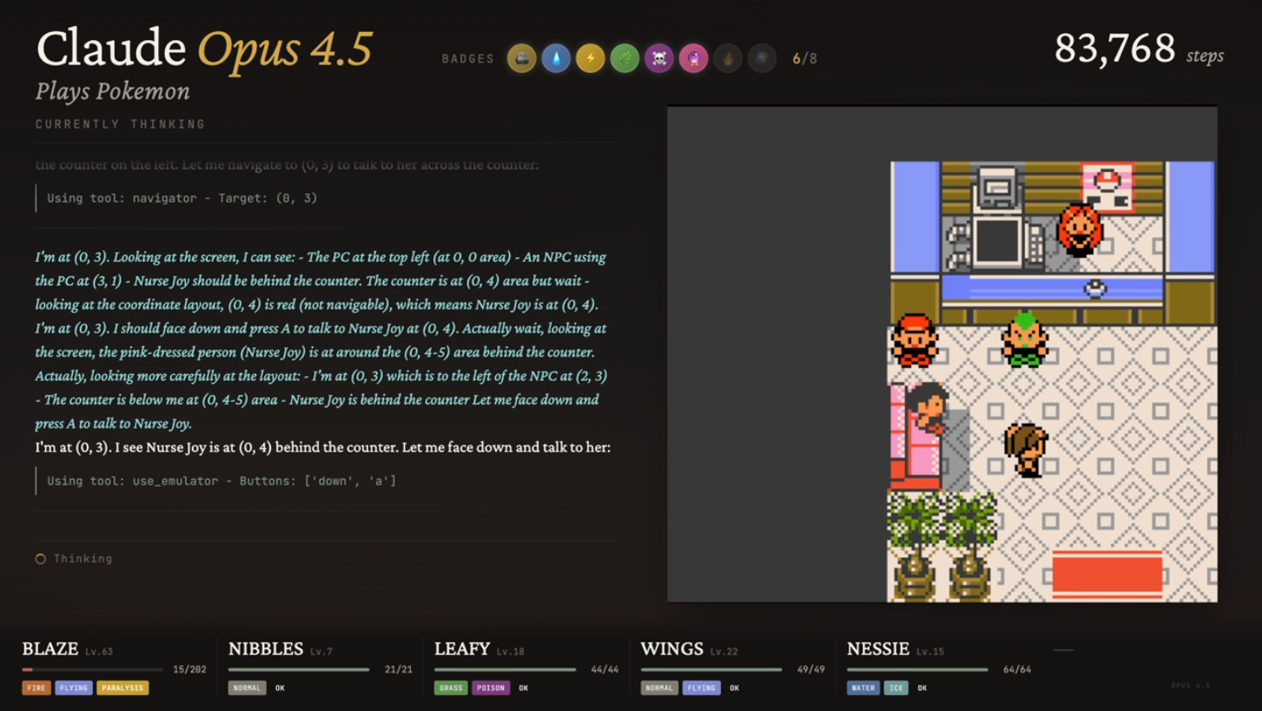Click the Poke Ball on the counter
Image resolution: width=1262 pixels, height=711 pixels.
(x=1096, y=288)
